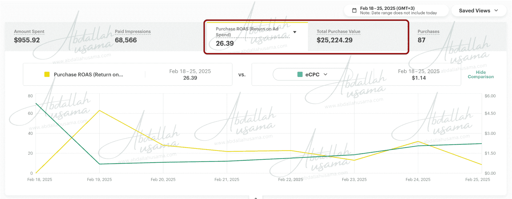Click the calendar icon beside date range
This screenshot has height=199, width=512.
point(354,11)
